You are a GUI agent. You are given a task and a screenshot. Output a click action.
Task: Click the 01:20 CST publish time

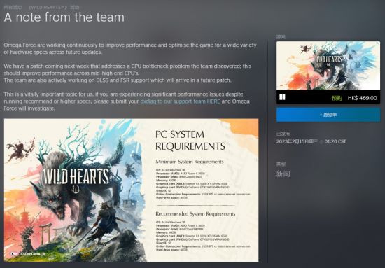[335, 141]
